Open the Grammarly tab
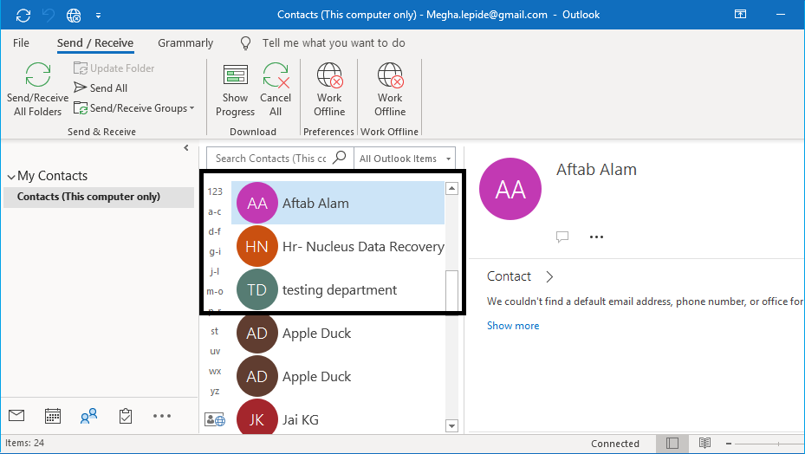 click(x=185, y=43)
